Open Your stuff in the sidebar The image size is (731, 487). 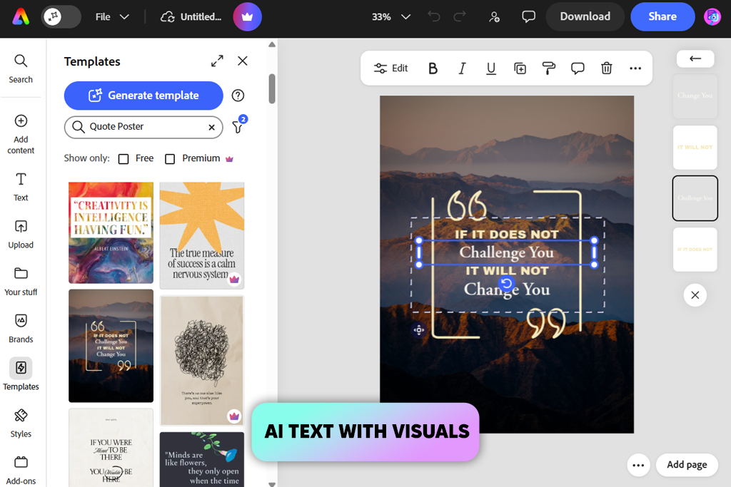[x=21, y=282]
